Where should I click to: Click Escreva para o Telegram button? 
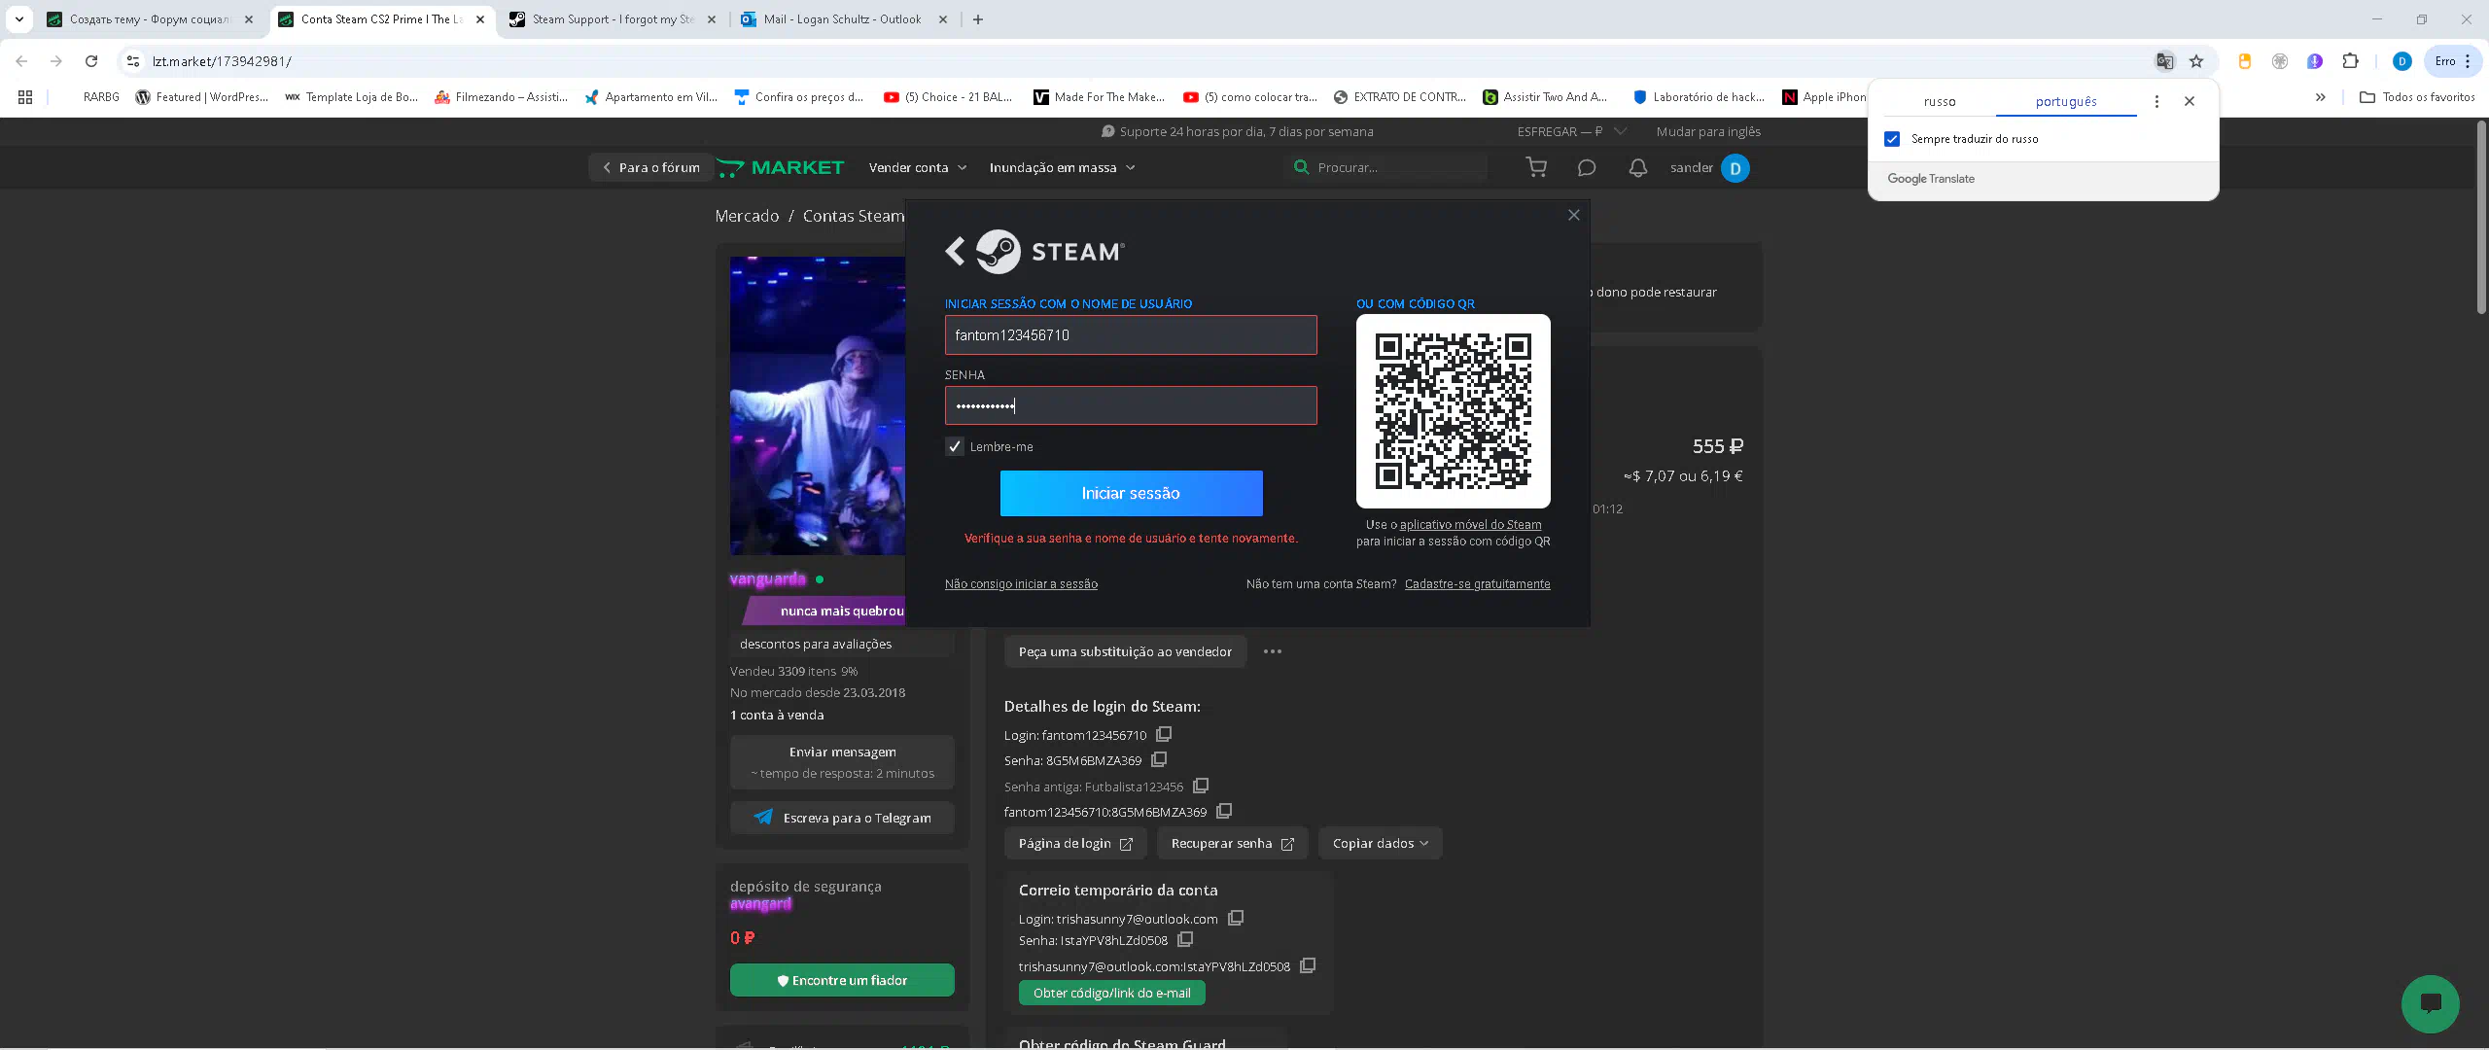(842, 818)
